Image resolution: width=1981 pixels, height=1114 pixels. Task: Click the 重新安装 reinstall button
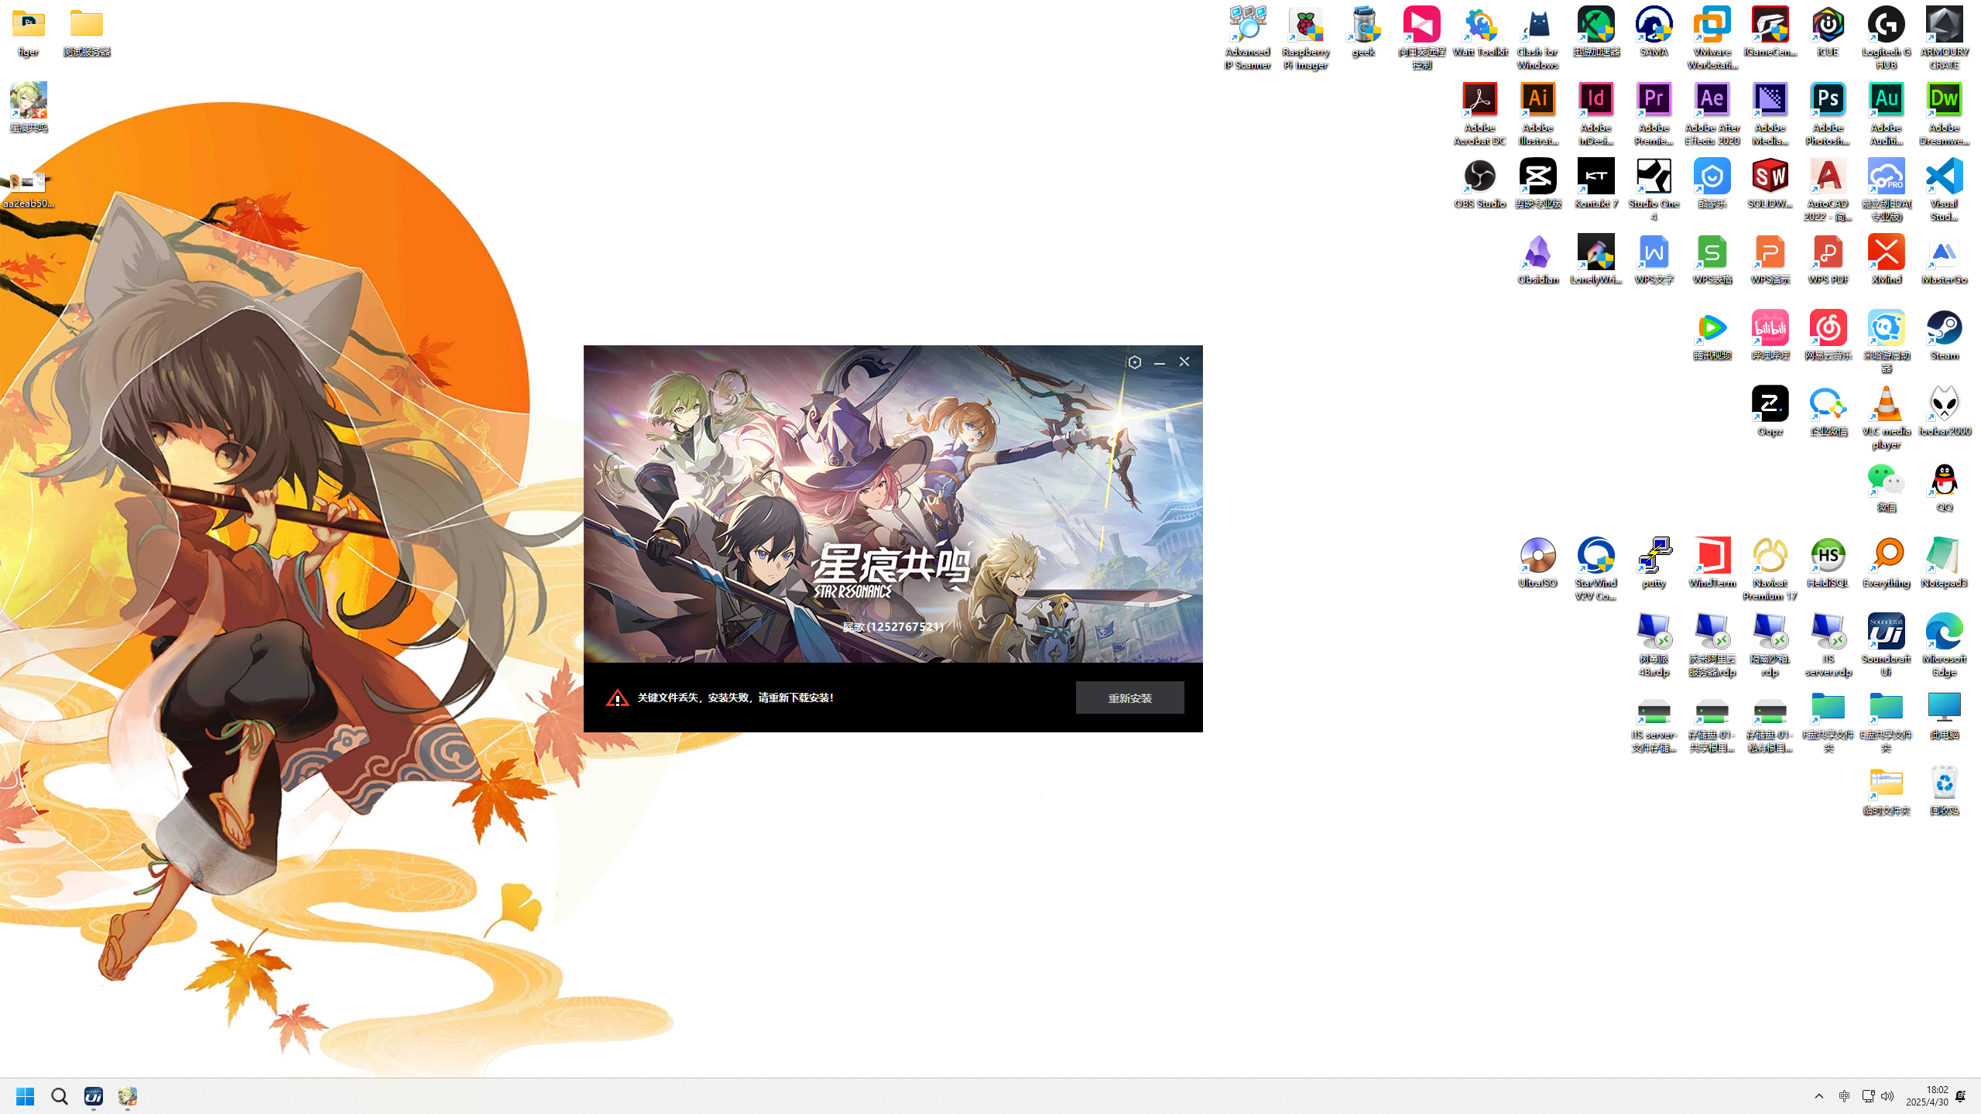(1129, 698)
